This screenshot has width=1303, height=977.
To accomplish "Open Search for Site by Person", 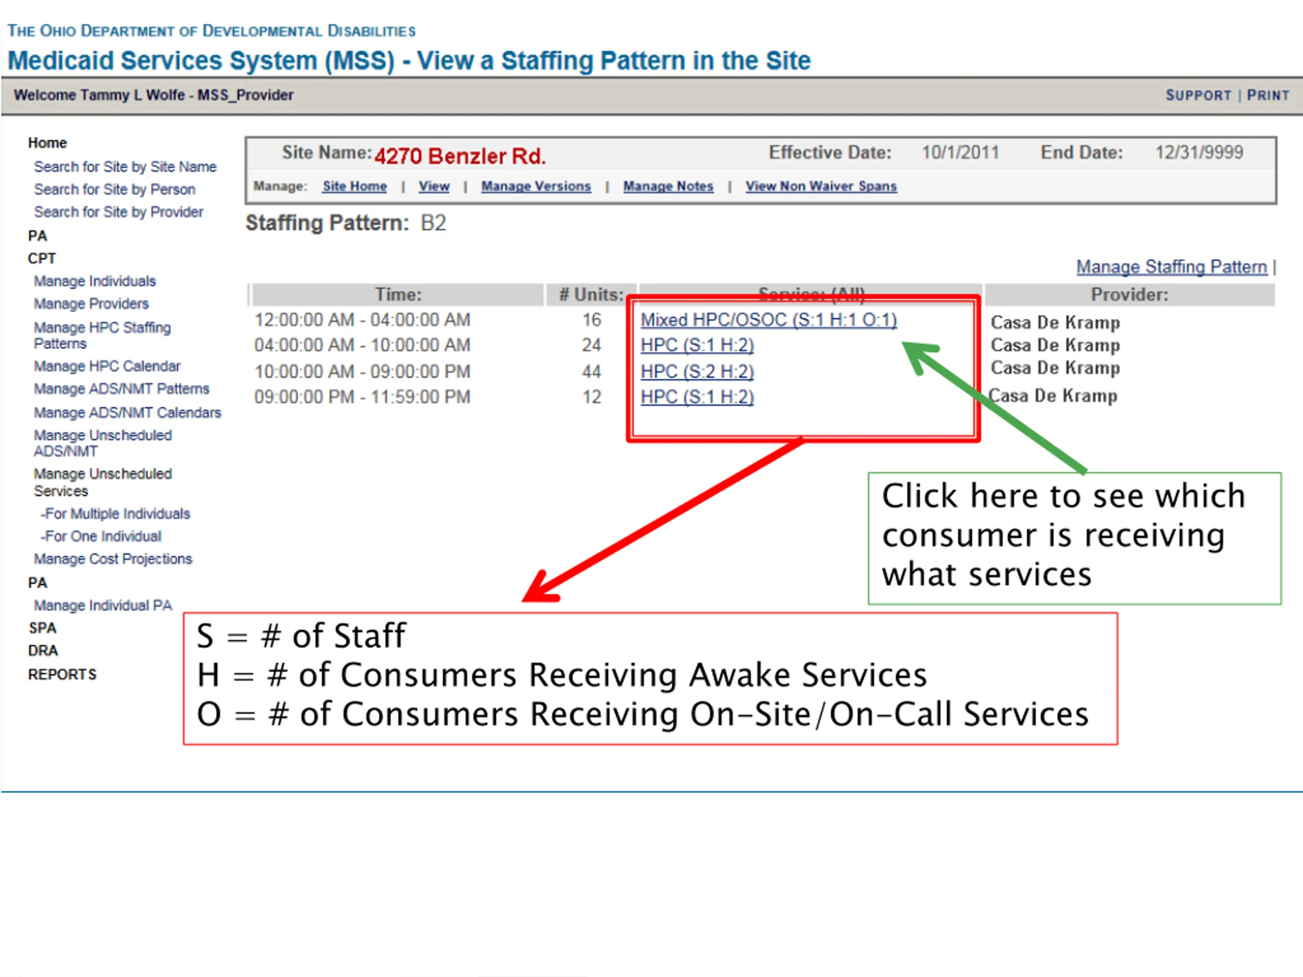I will [x=115, y=189].
